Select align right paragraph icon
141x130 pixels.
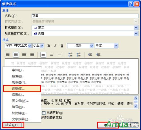click(x=24, y=55)
